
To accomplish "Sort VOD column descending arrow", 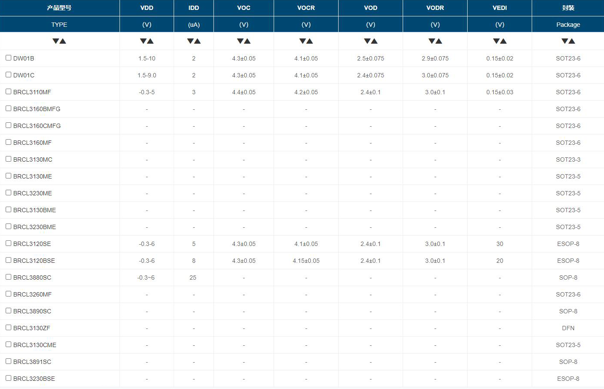I will tap(367, 41).
